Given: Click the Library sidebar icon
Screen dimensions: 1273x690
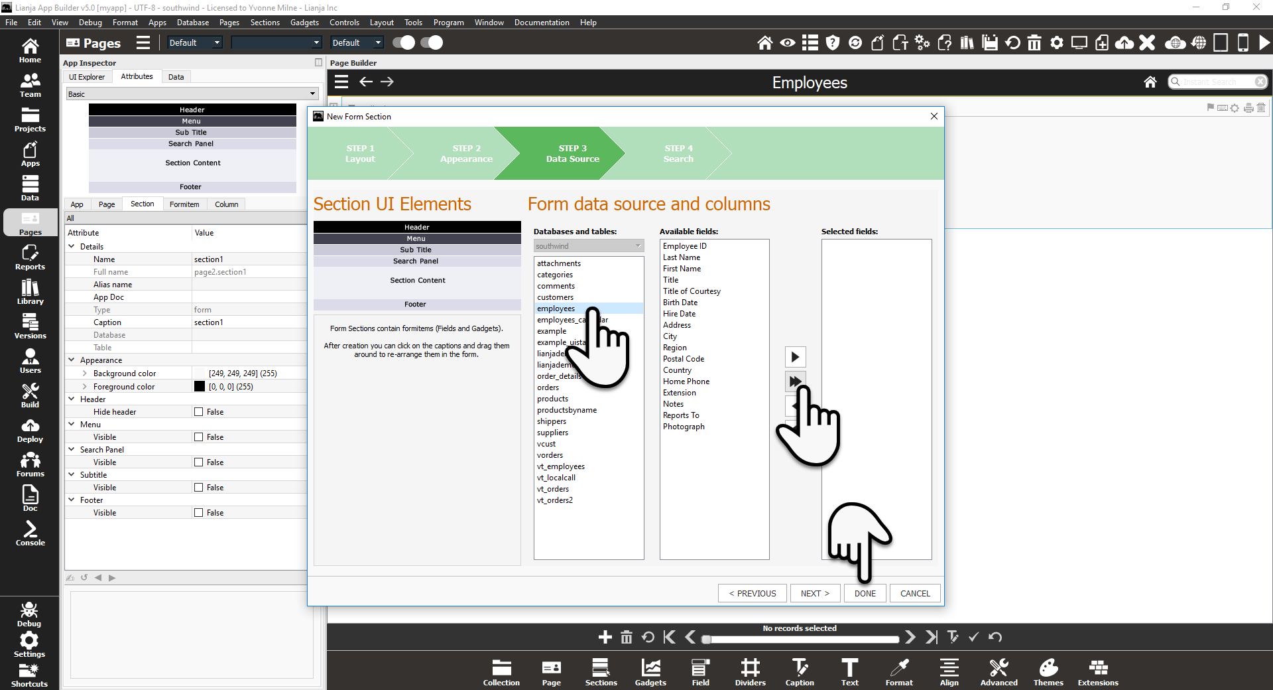Looking at the screenshot, I should (30, 292).
